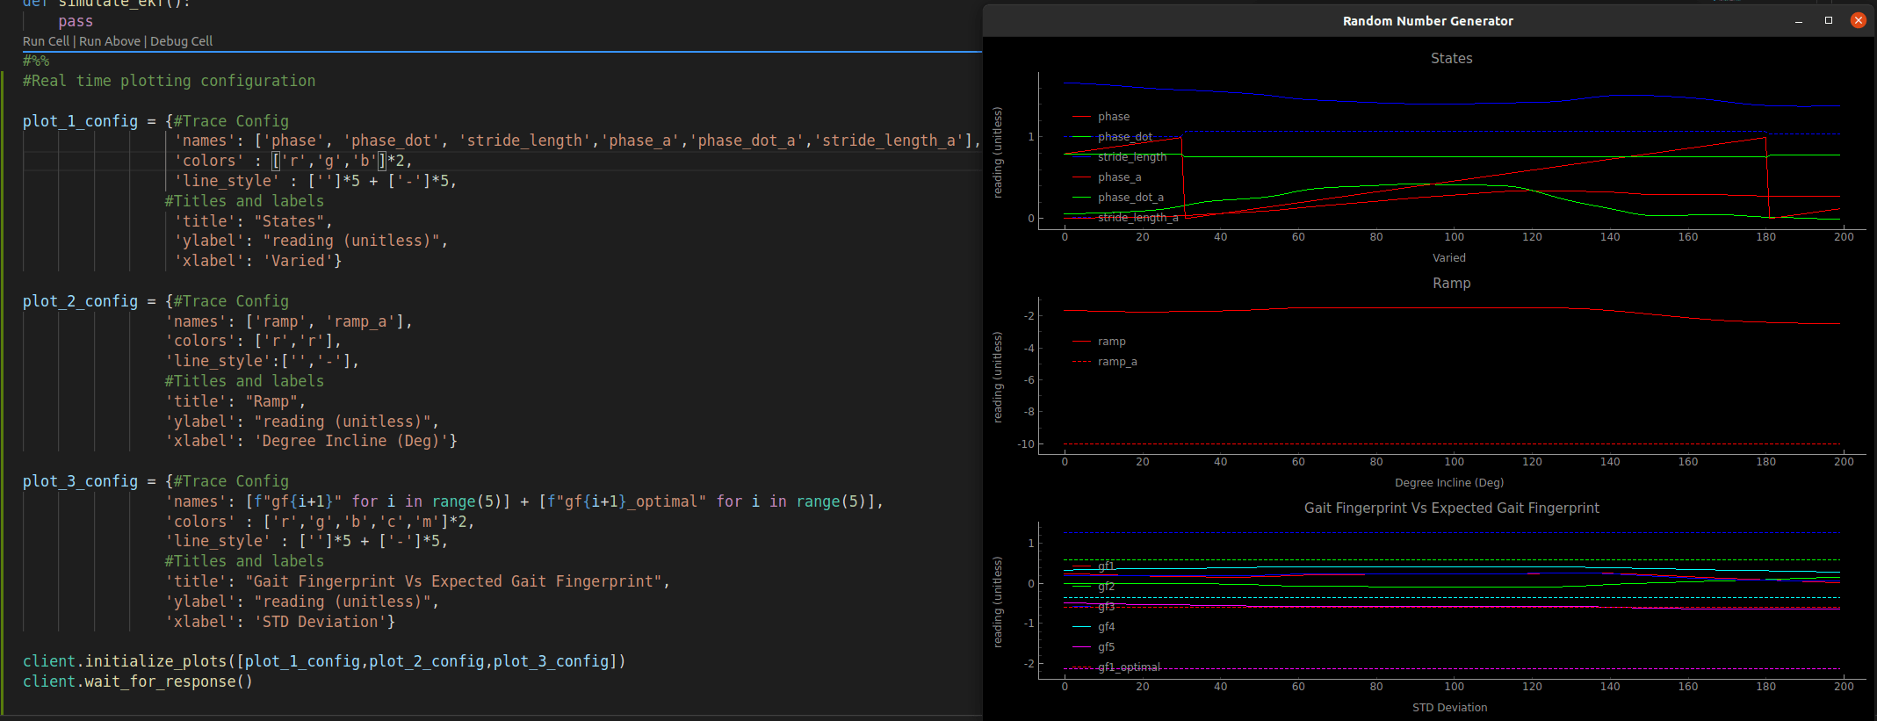Click the 'STD Deviation' axis label
Screen dimensions: 1877x721
coord(1449,708)
